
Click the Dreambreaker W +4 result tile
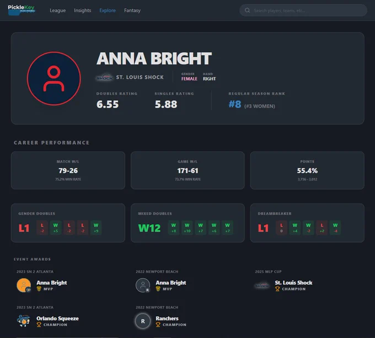(295, 228)
